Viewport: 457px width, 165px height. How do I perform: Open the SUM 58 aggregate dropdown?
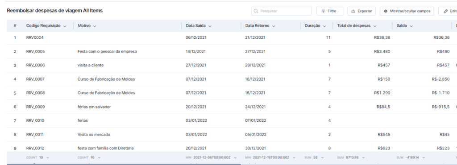322,157
